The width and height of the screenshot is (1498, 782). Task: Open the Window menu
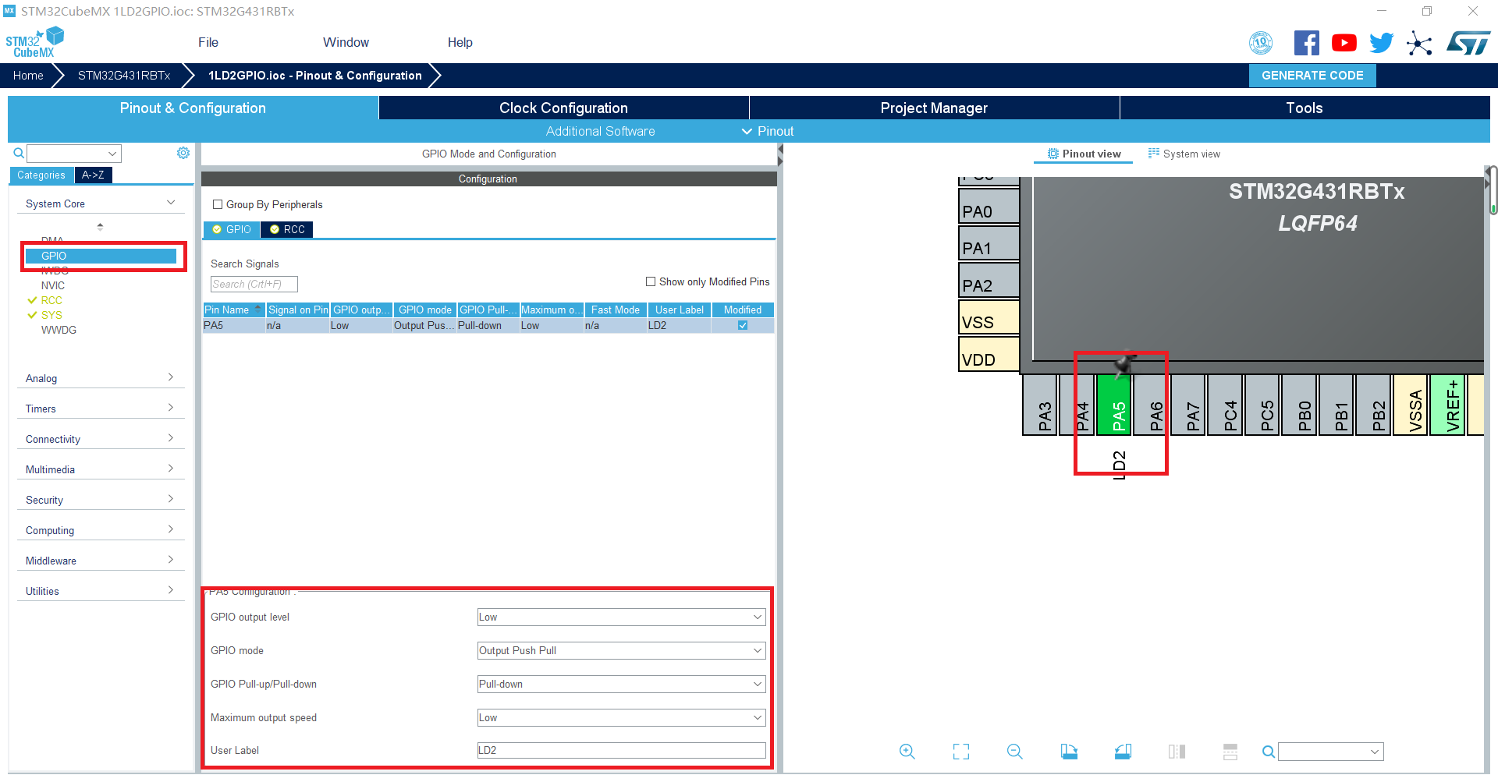(x=346, y=42)
